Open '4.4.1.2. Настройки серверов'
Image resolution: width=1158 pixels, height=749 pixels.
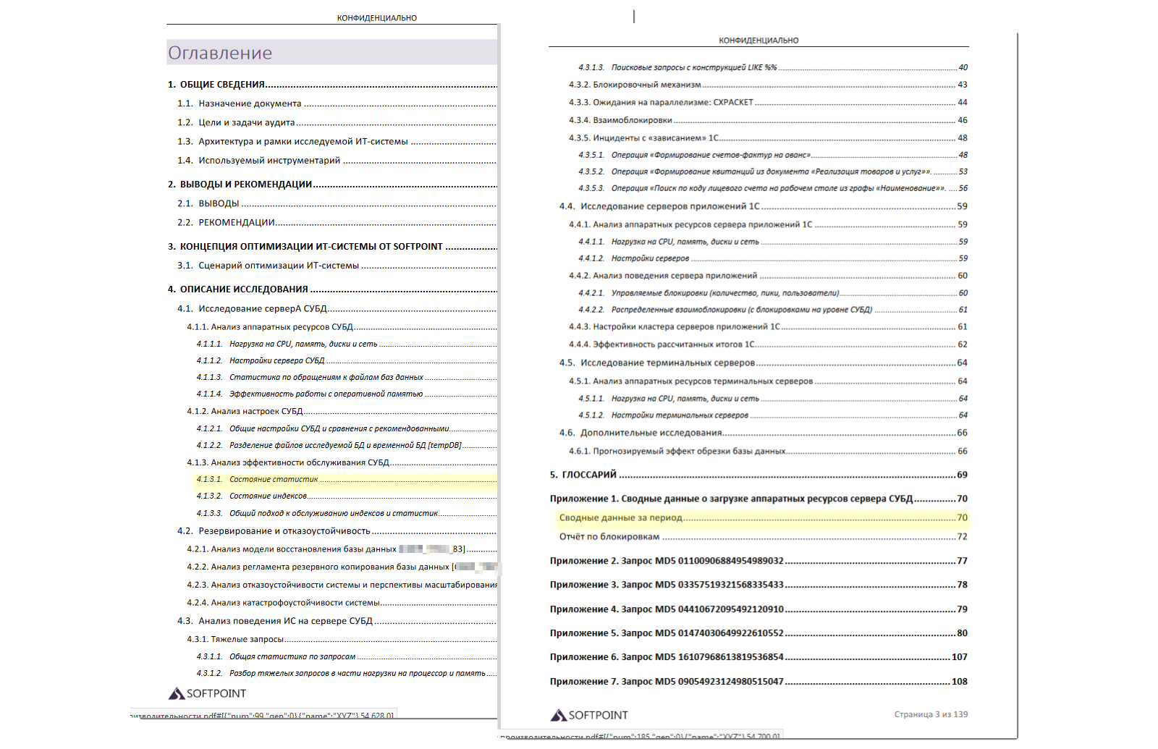773,258
